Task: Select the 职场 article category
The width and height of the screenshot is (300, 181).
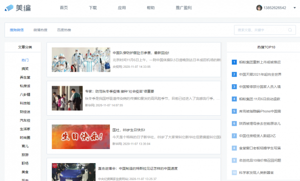Action: tap(25, 163)
